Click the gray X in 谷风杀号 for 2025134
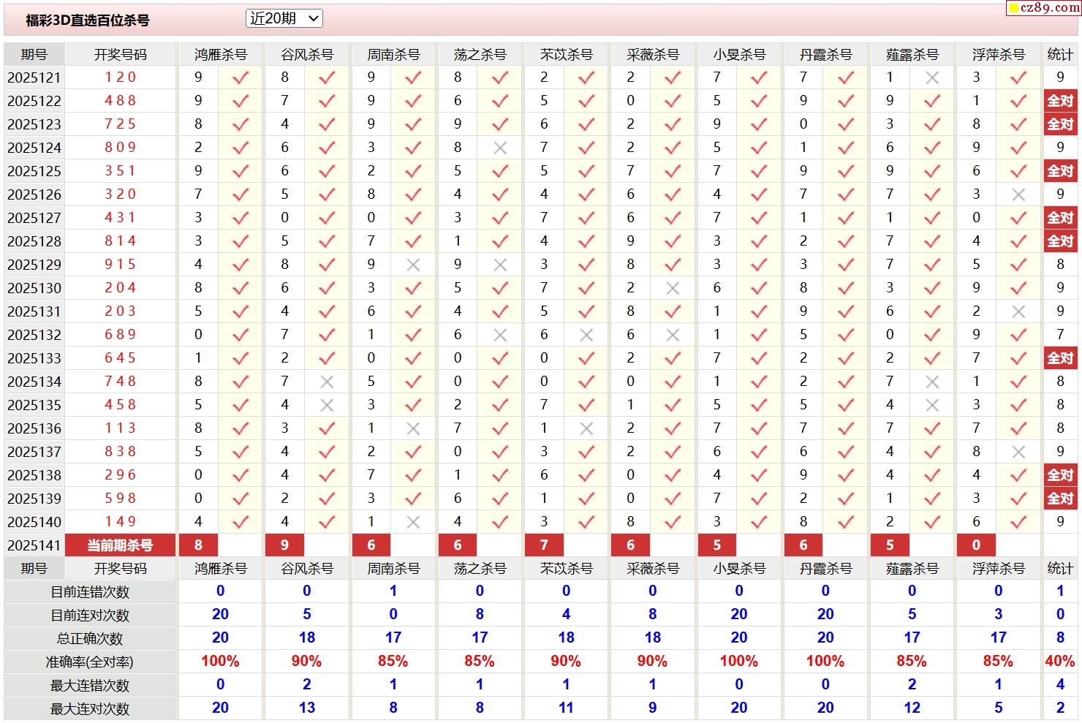 pos(327,382)
